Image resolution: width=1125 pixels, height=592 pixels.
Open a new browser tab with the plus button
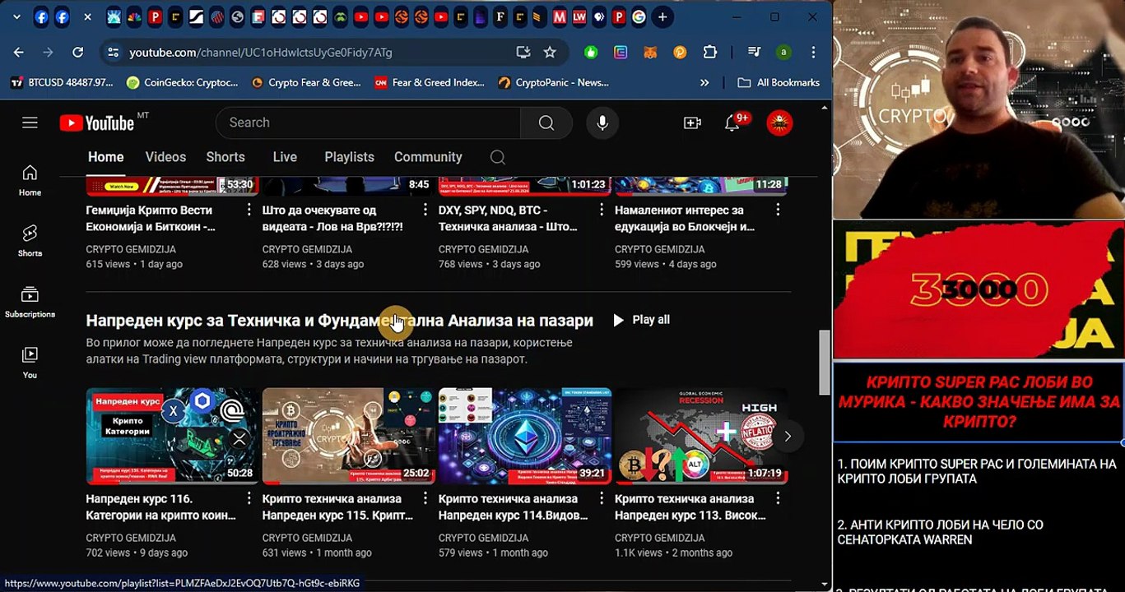click(x=662, y=16)
